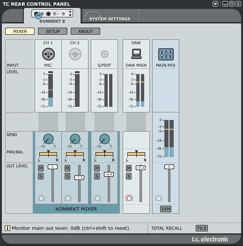Mute channel CH 1
Image resolution: width=243 pixels, height=246 pixels.
(x=41, y=168)
